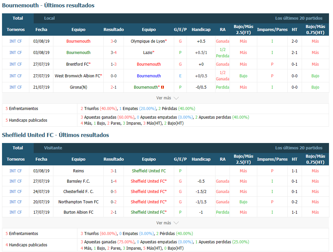Switch to the Visitante tab
This screenshot has height=252, width=333.
53,148
